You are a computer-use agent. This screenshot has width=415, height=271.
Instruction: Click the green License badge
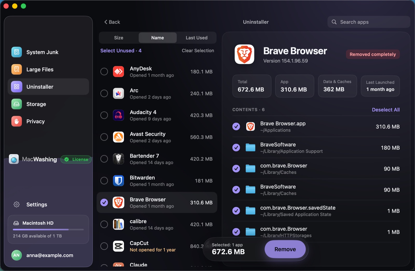click(x=76, y=159)
